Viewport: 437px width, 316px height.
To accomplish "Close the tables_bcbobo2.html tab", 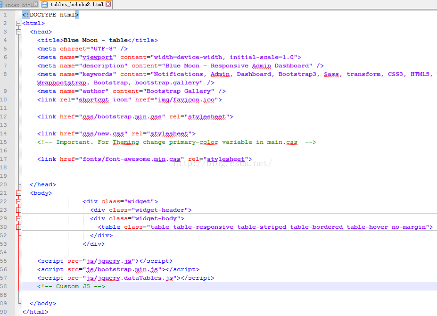I will (108, 4).
